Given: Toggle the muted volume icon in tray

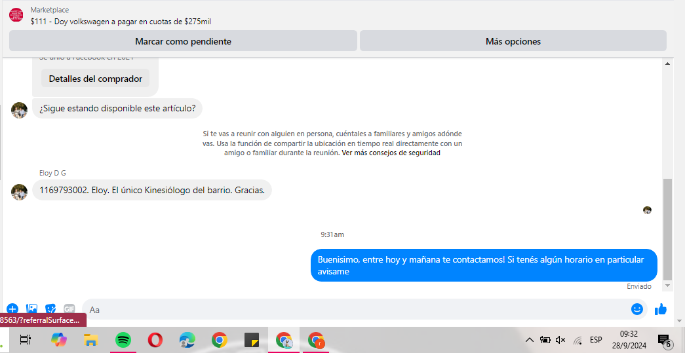Looking at the screenshot, I should (560, 340).
